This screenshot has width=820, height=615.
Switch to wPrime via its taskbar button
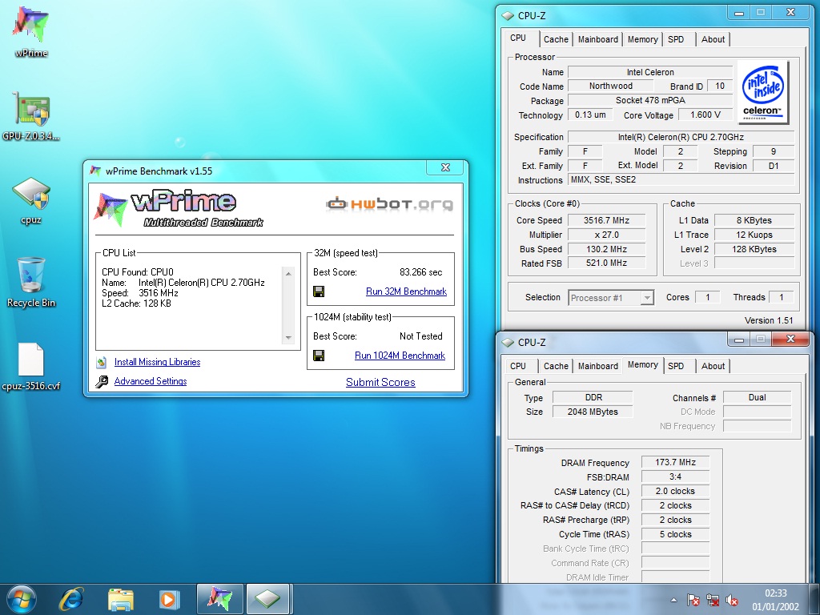[219, 599]
